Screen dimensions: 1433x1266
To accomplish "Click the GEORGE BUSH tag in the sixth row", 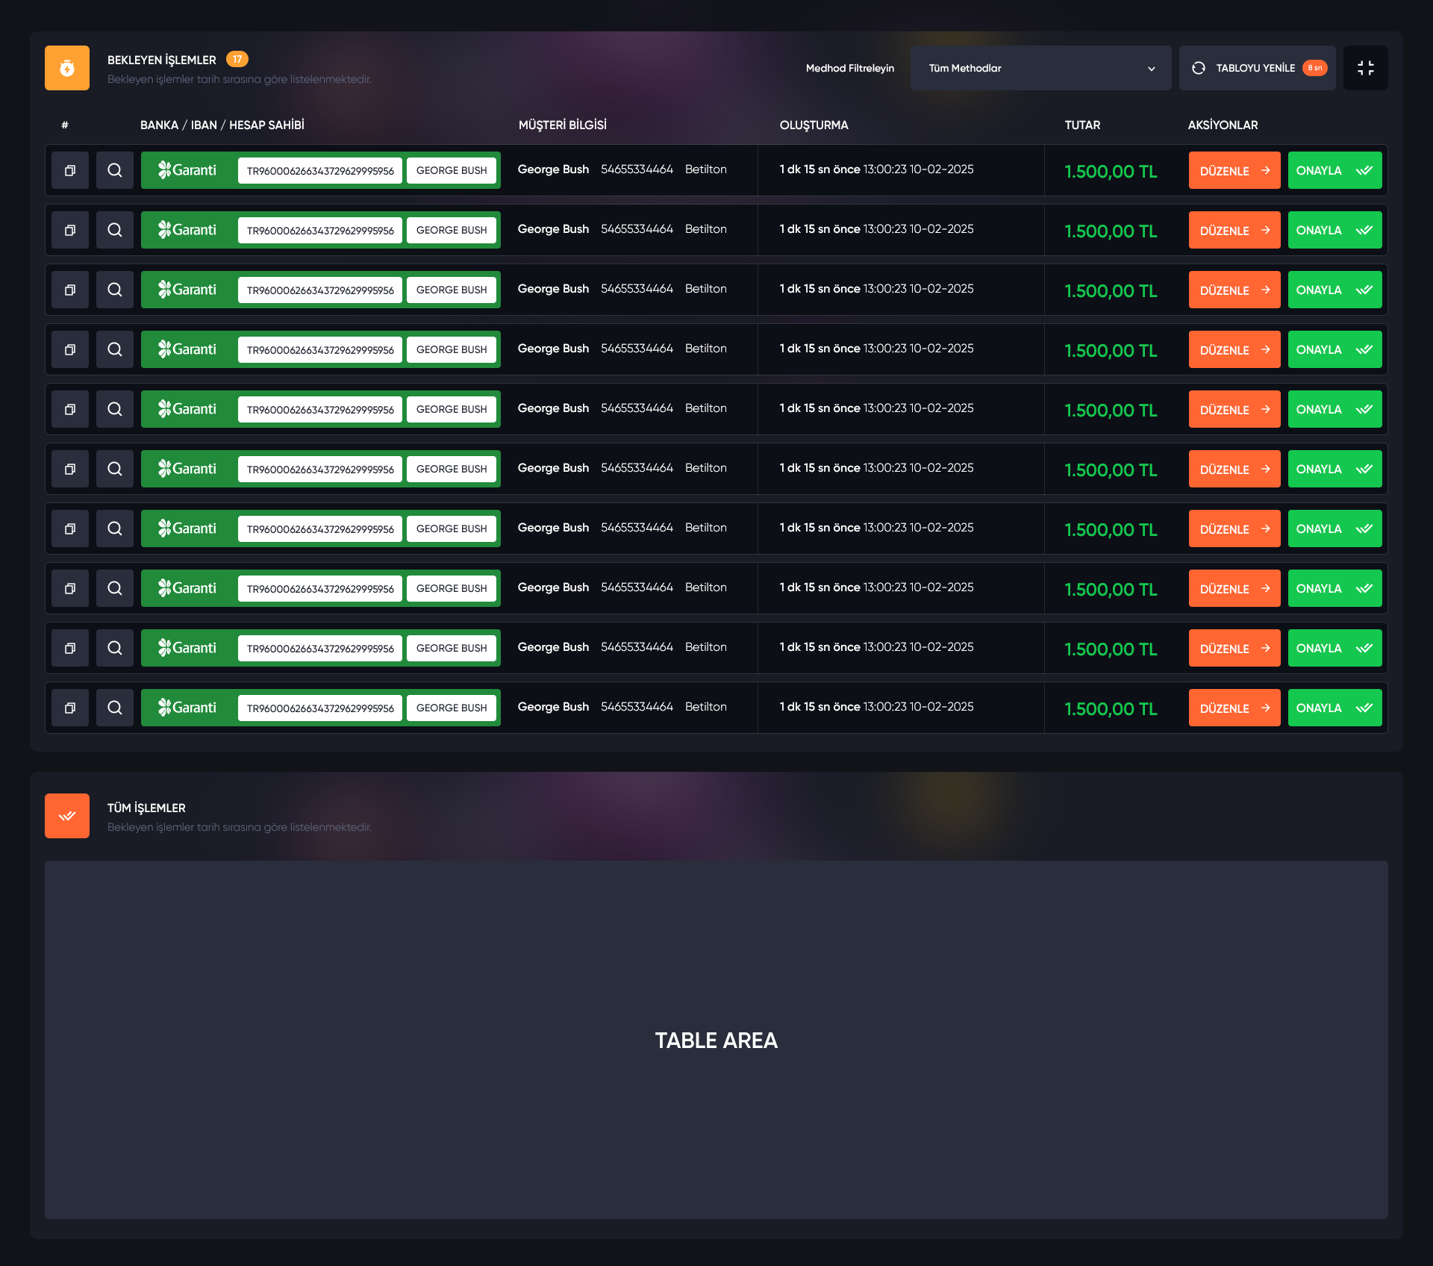I will click(451, 469).
